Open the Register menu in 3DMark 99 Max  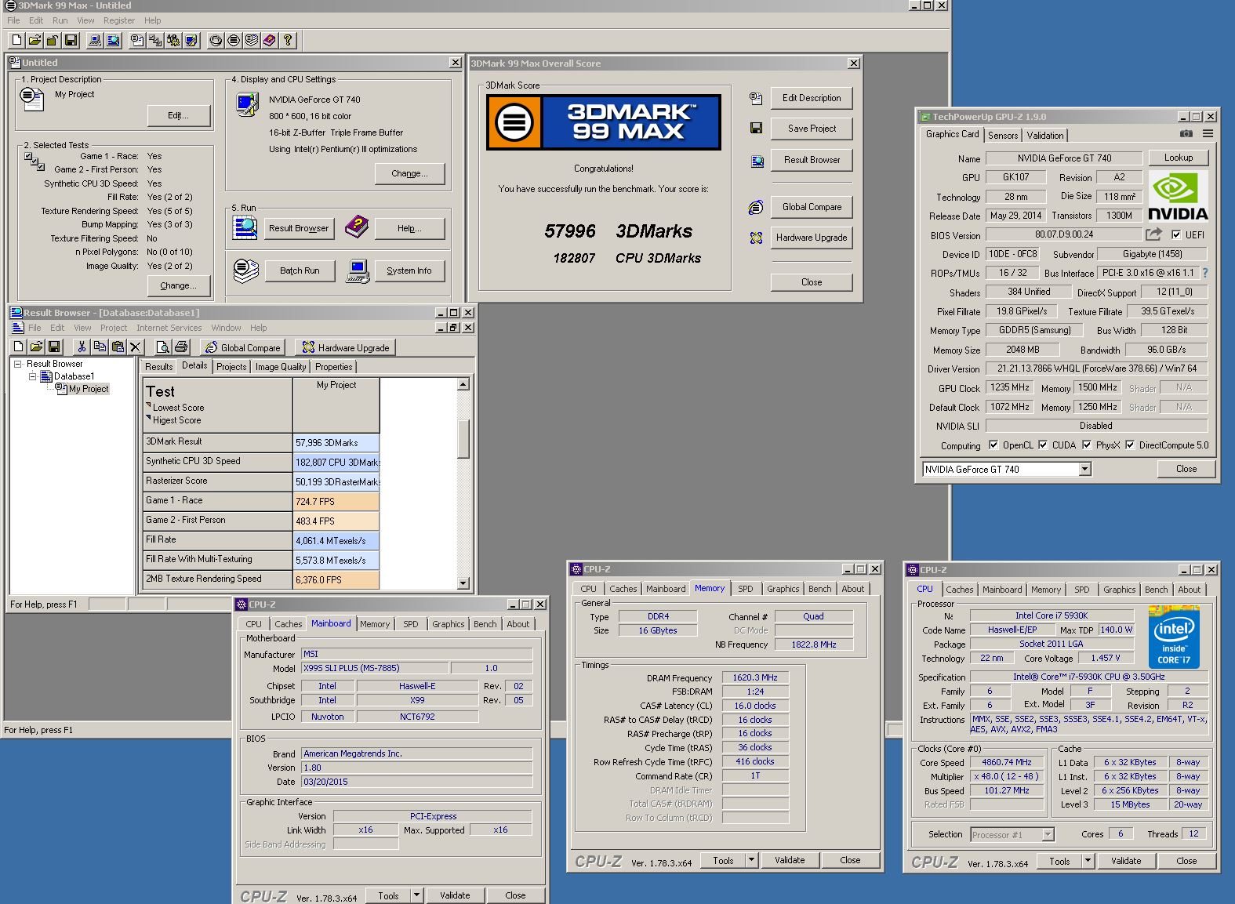pyautogui.click(x=119, y=20)
